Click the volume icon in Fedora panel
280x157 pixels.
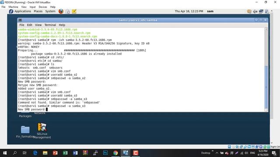coord(255,12)
